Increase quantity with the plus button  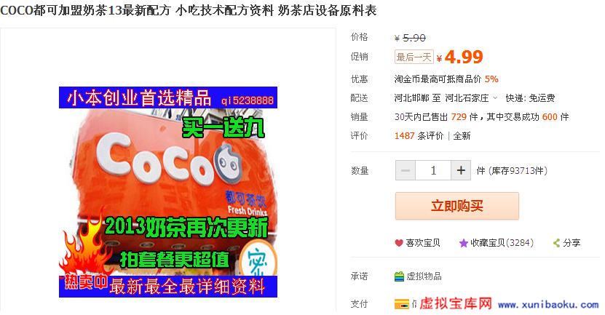[x=461, y=170]
